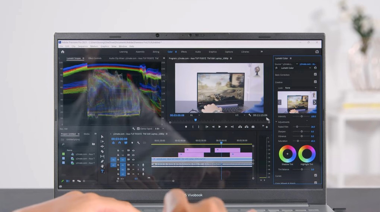Viewport: 380px width, 212px height.
Task: Select the Ripple Edit tool
Action: tap(102, 146)
